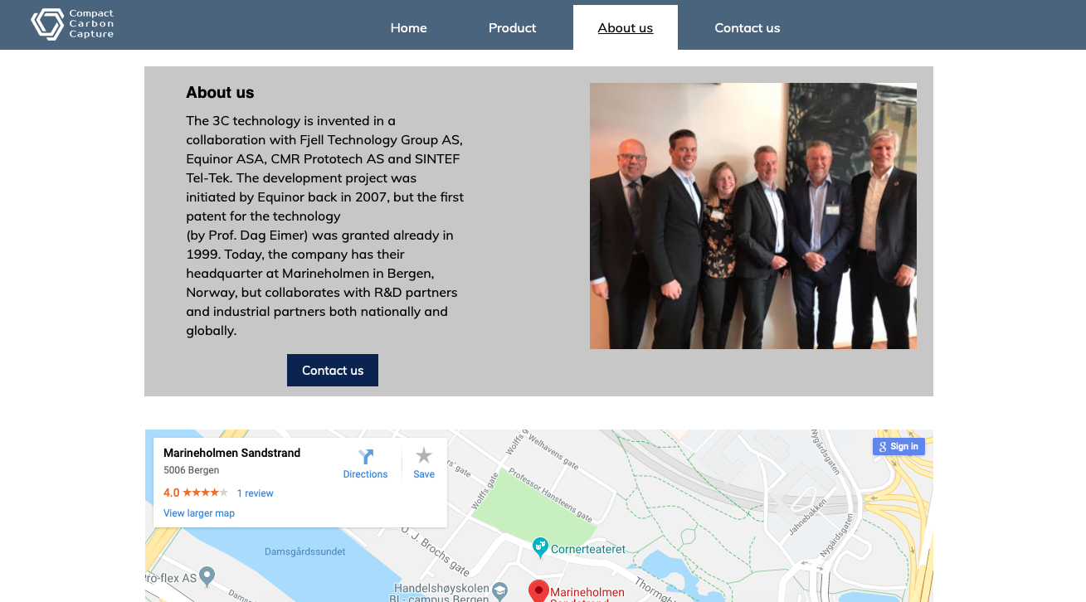Image resolution: width=1086 pixels, height=602 pixels.
Task: Open the team group photo
Action: click(x=753, y=216)
